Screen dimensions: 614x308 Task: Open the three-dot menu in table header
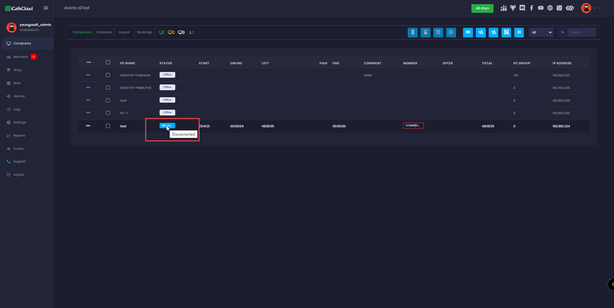[x=89, y=62]
